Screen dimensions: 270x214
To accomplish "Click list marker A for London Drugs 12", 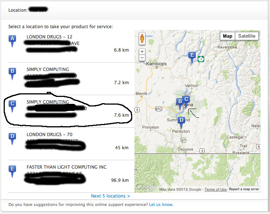I will tap(12, 41).
